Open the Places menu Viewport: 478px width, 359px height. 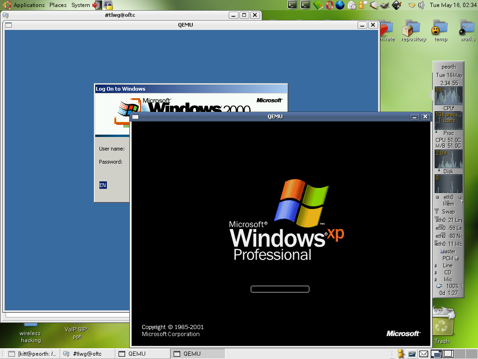58,5
